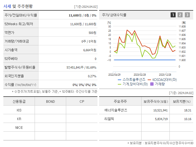Click the red KOSDAQ대비(좌) legend marker

(149, 80)
